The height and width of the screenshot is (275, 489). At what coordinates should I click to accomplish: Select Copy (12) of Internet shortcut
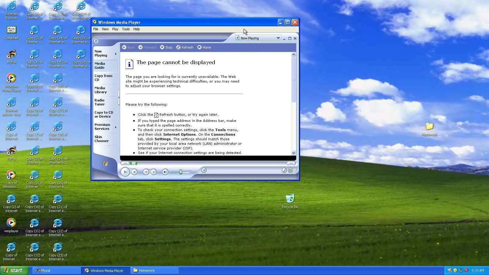(35, 252)
